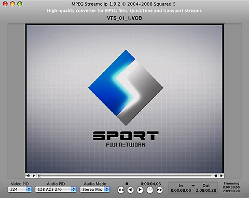249x198 pixels.
Task: Step forward with frame-step icon on scrubber
Action: click(x=221, y=176)
